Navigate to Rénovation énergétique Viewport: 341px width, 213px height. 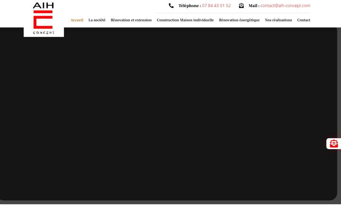tap(239, 20)
